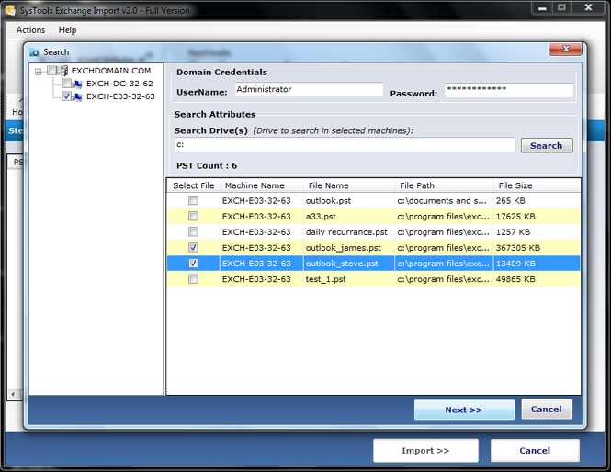Image resolution: width=611 pixels, height=472 pixels.
Task: Click the Next >> button
Action: click(x=464, y=410)
